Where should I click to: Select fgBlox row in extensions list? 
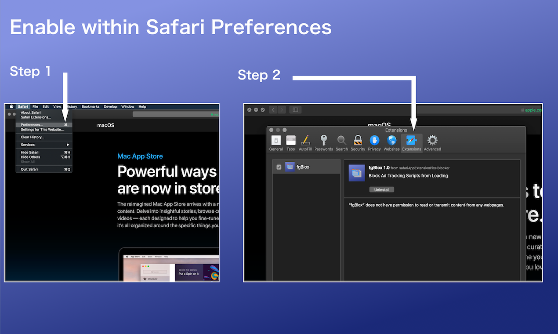pyautogui.click(x=306, y=167)
